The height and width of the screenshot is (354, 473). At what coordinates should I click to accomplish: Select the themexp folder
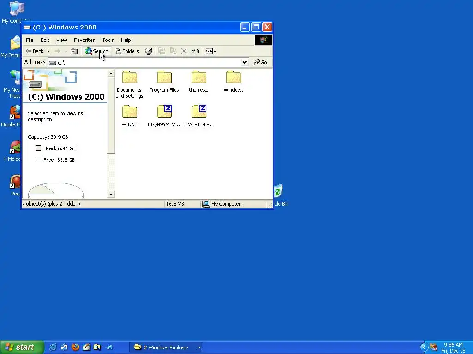(x=199, y=82)
